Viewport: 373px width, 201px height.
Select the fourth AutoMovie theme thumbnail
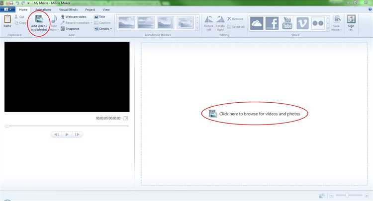[185, 23]
